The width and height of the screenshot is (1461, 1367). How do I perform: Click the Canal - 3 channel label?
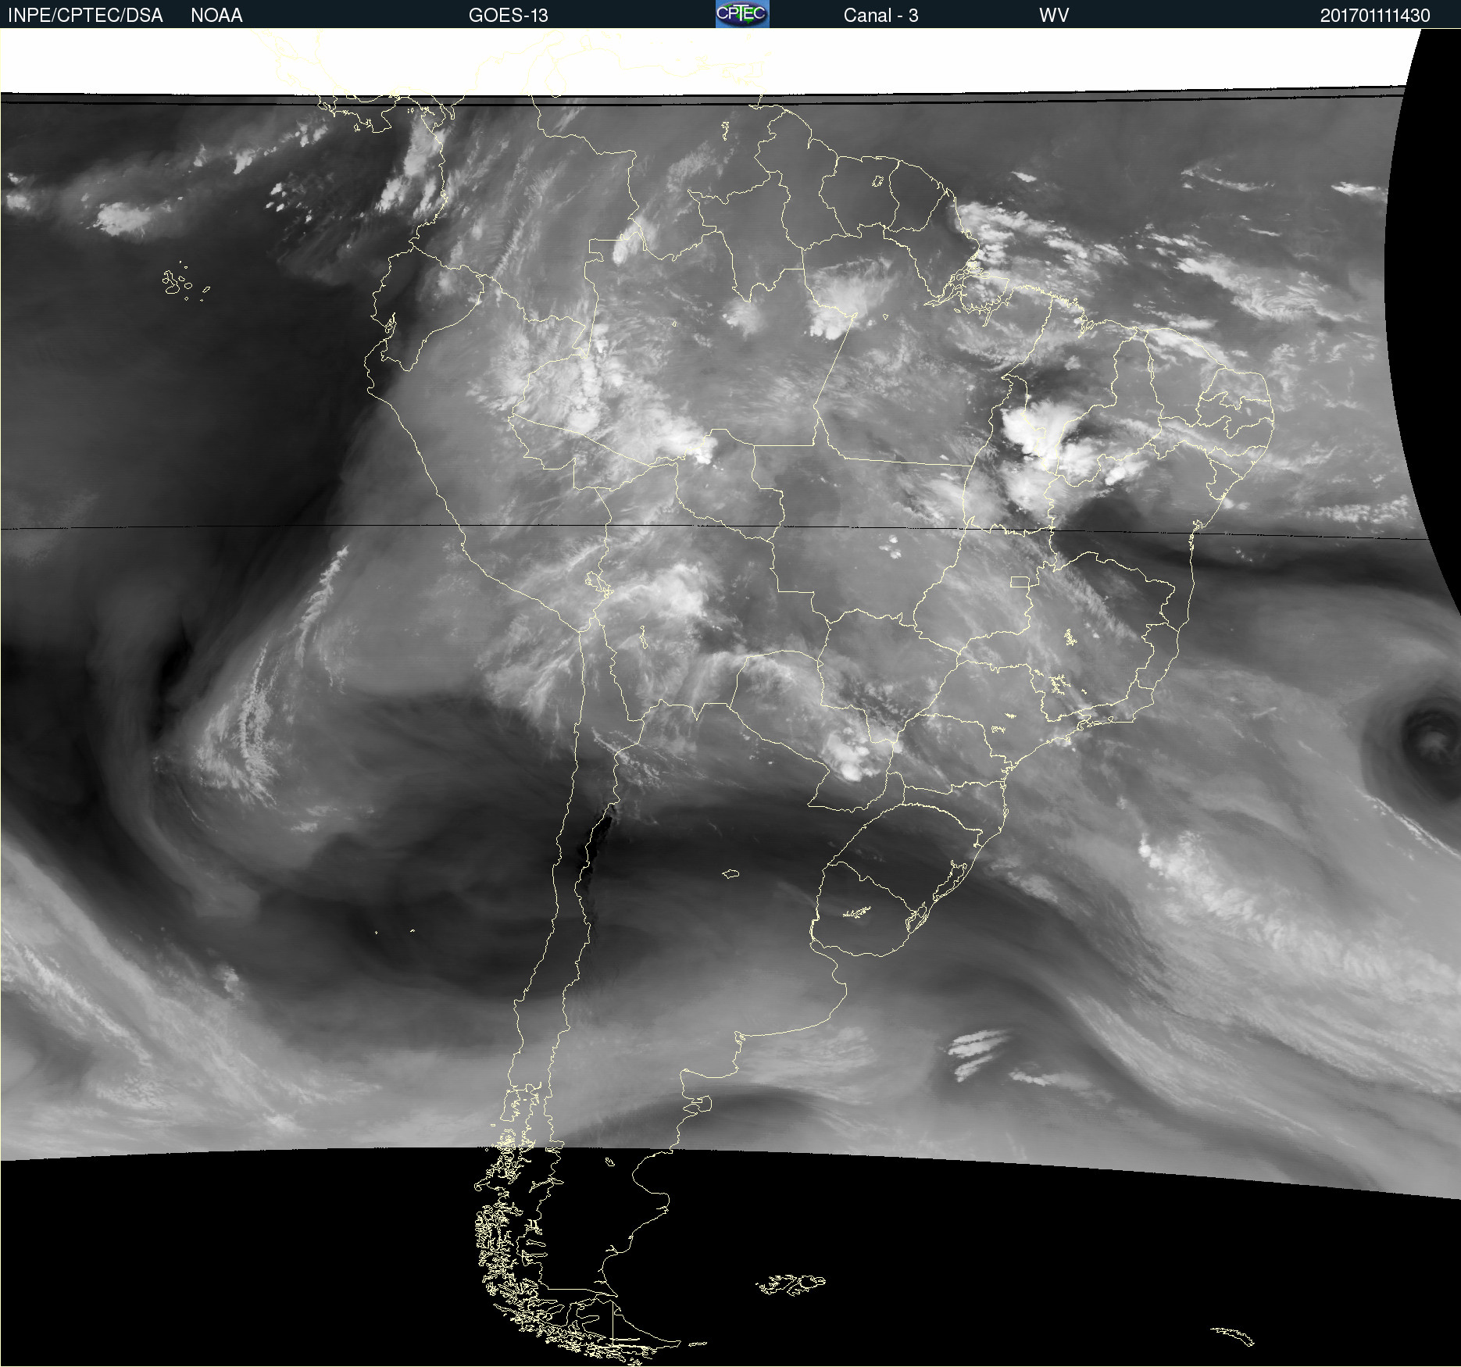click(881, 16)
